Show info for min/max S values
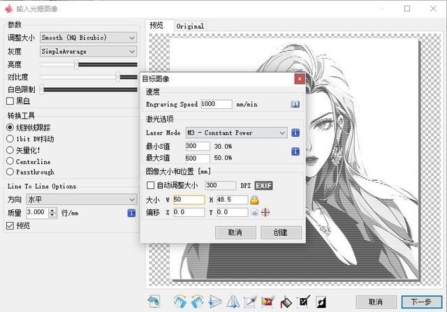This screenshot has width=447, height=312. (295, 151)
